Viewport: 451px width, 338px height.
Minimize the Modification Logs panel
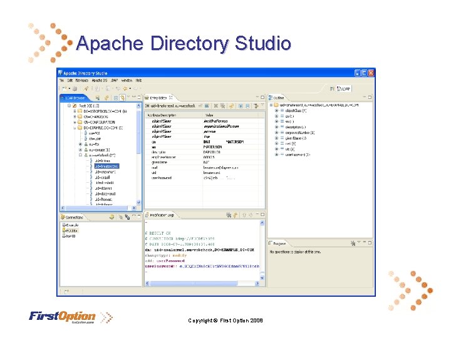click(x=257, y=215)
